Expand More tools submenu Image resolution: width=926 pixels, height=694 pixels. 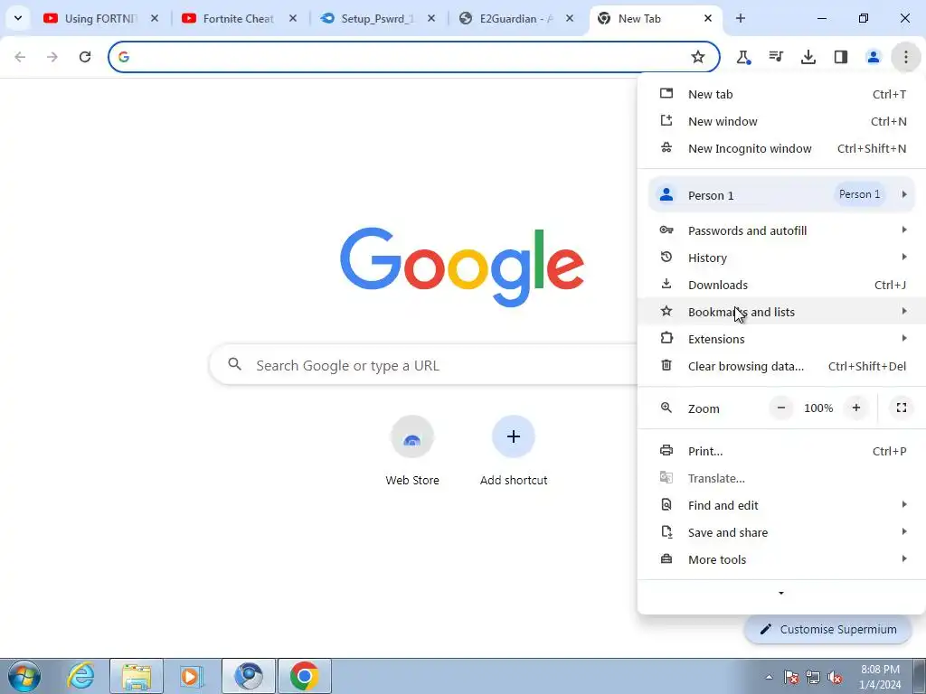coord(781,559)
